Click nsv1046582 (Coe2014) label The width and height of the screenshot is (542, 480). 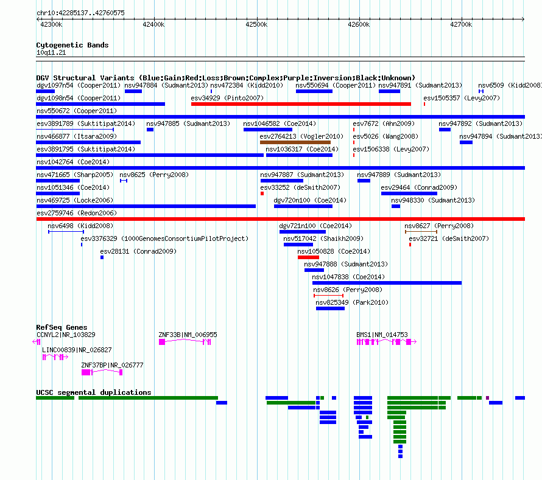pyautogui.click(x=280, y=123)
